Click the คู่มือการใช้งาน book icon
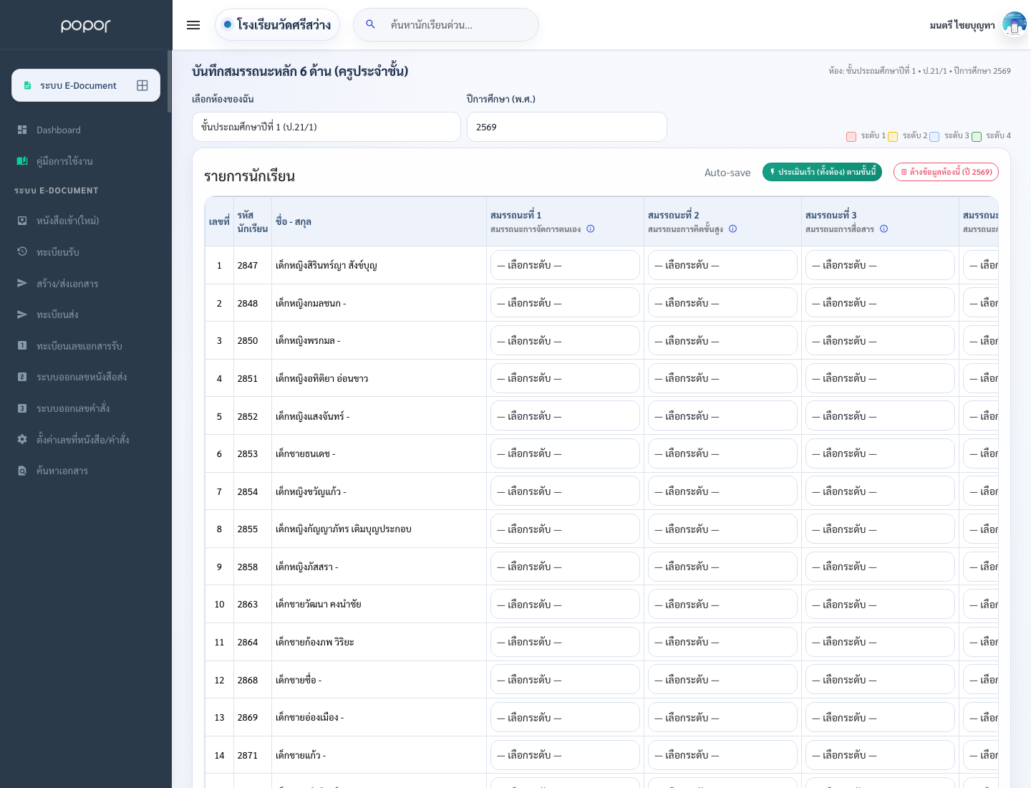This screenshot has height=788, width=1031. click(22, 161)
